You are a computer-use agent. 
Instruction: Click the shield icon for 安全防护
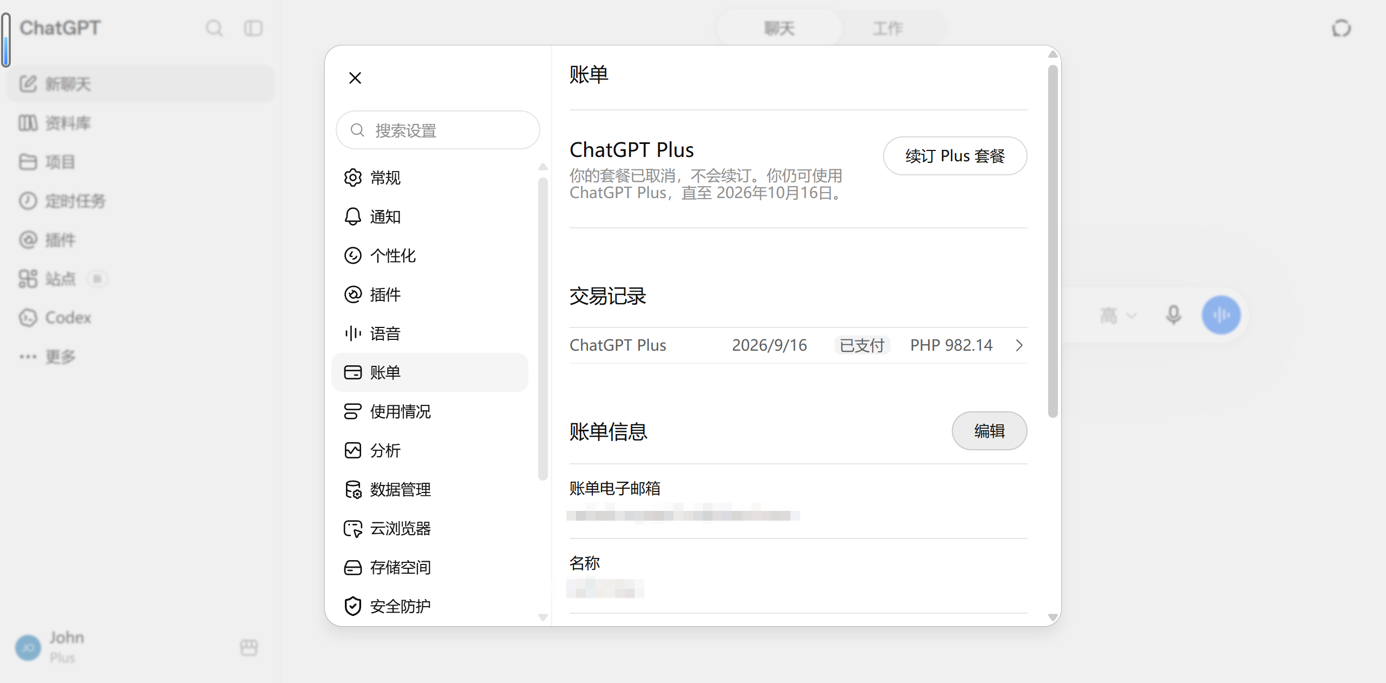click(353, 606)
